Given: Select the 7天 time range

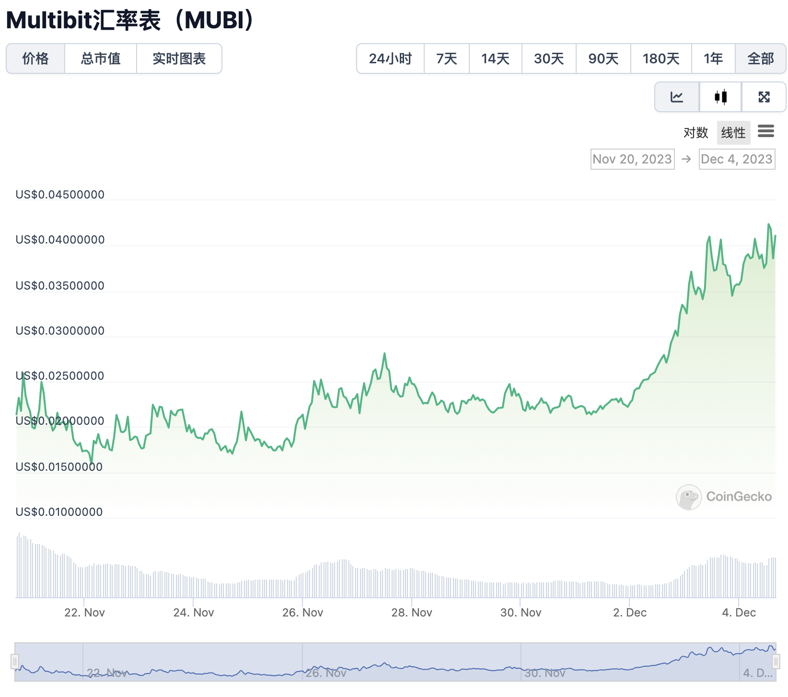Looking at the screenshot, I should tap(446, 58).
